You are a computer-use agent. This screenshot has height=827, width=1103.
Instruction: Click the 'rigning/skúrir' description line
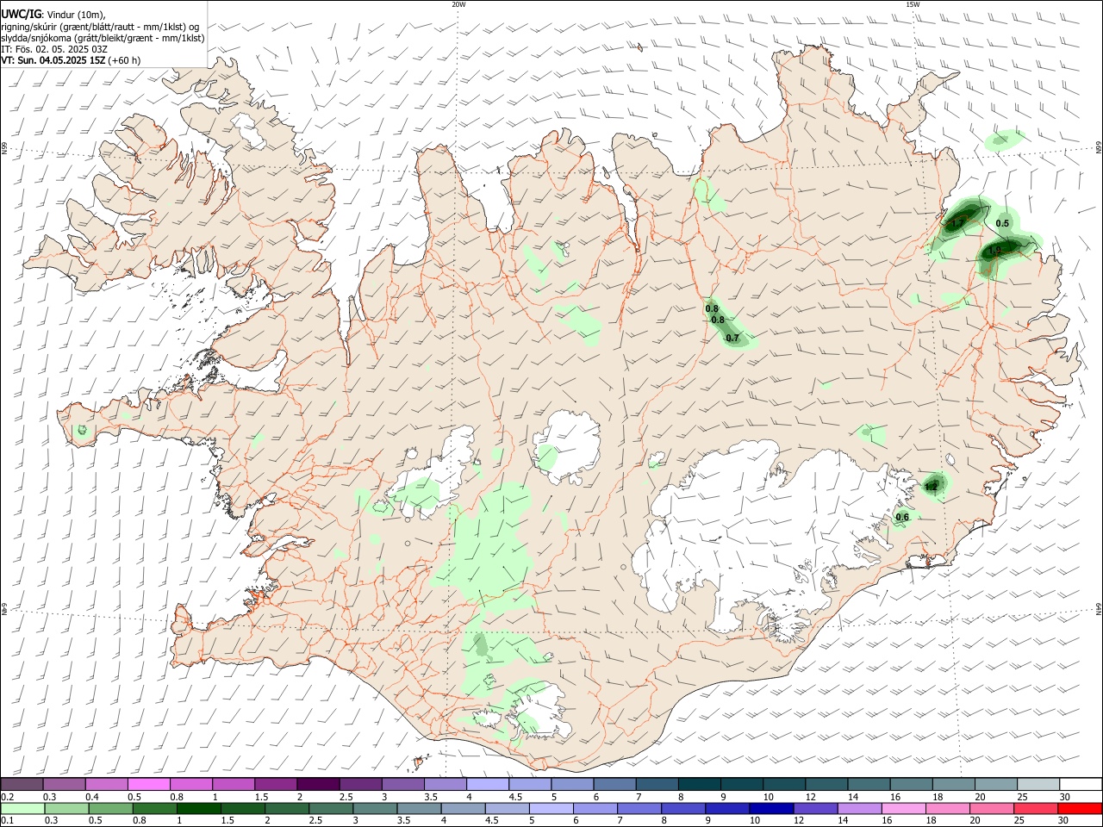pos(100,27)
